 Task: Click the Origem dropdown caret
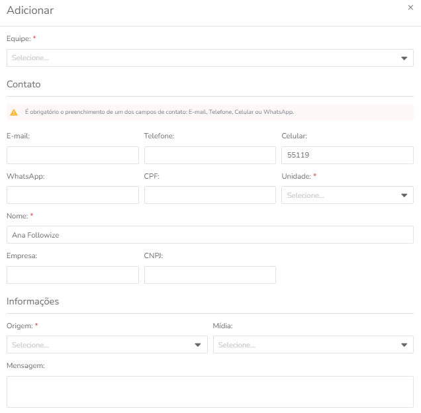point(198,345)
